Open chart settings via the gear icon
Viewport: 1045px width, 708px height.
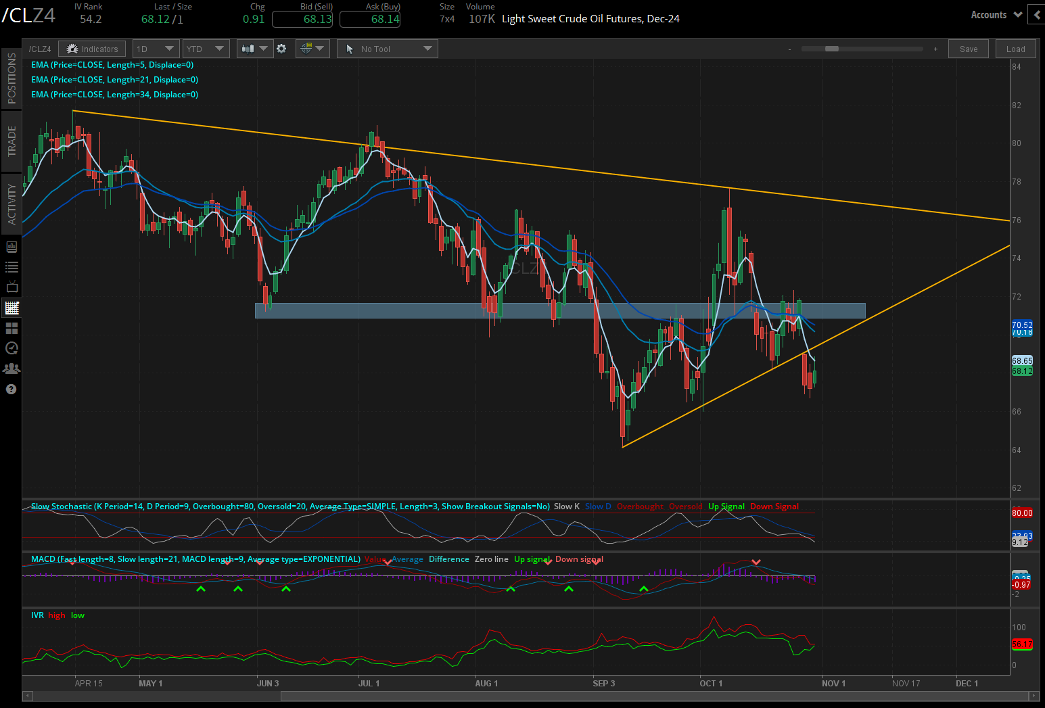click(x=282, y=48)
